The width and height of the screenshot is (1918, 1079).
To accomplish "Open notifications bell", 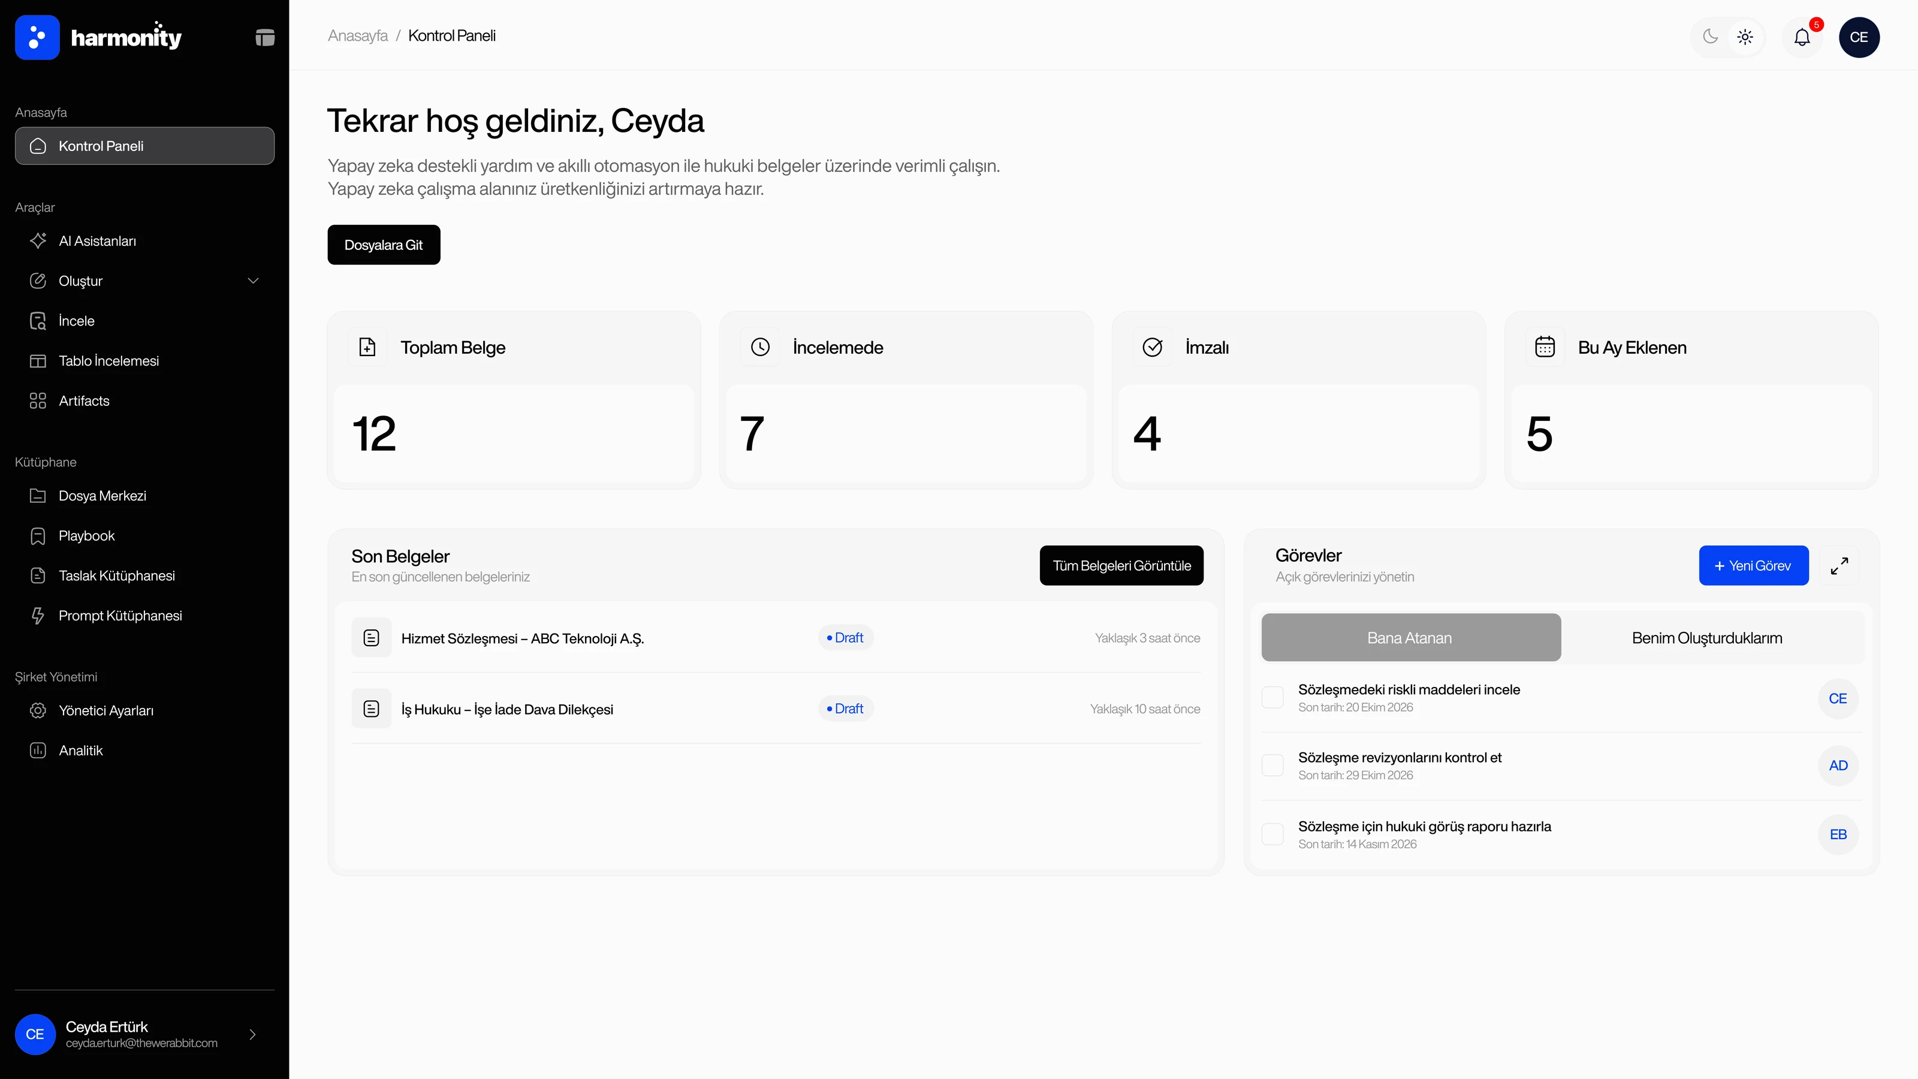I will click(x=1802, y=37).
